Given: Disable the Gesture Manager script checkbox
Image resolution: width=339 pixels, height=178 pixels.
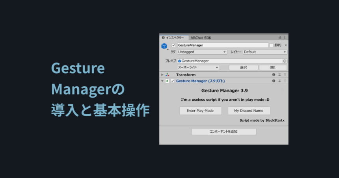Looking at the screenshot, I should tap(173, 81).
